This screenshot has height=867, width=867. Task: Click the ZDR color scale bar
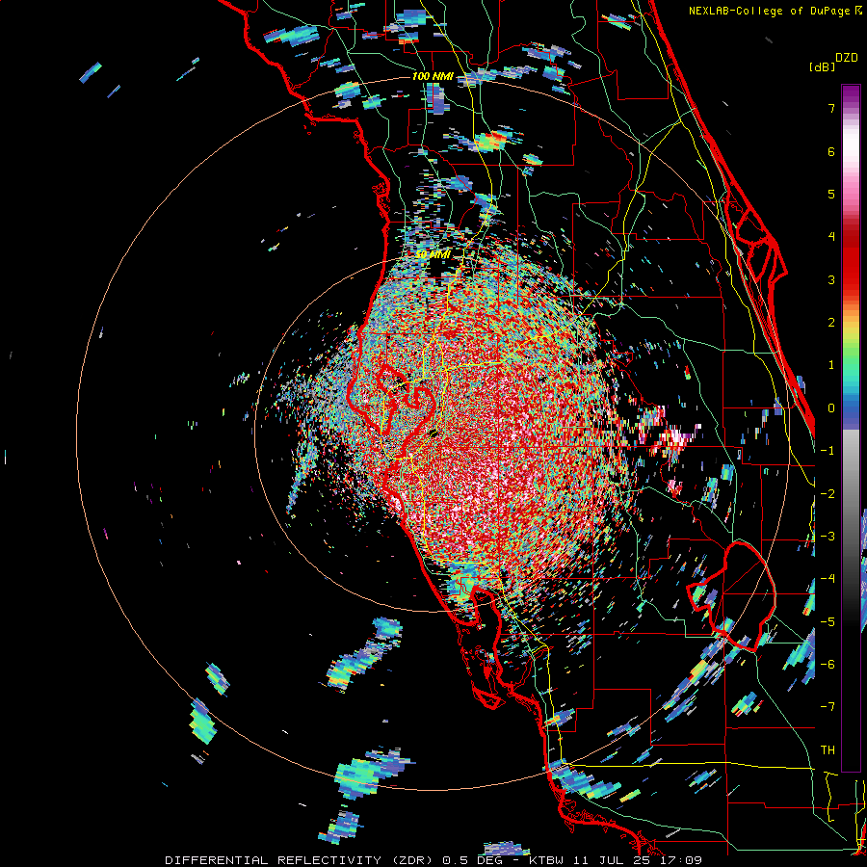pyautogui.click(x=851, y=428)
